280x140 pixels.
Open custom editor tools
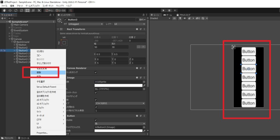[x=39, y=11]
